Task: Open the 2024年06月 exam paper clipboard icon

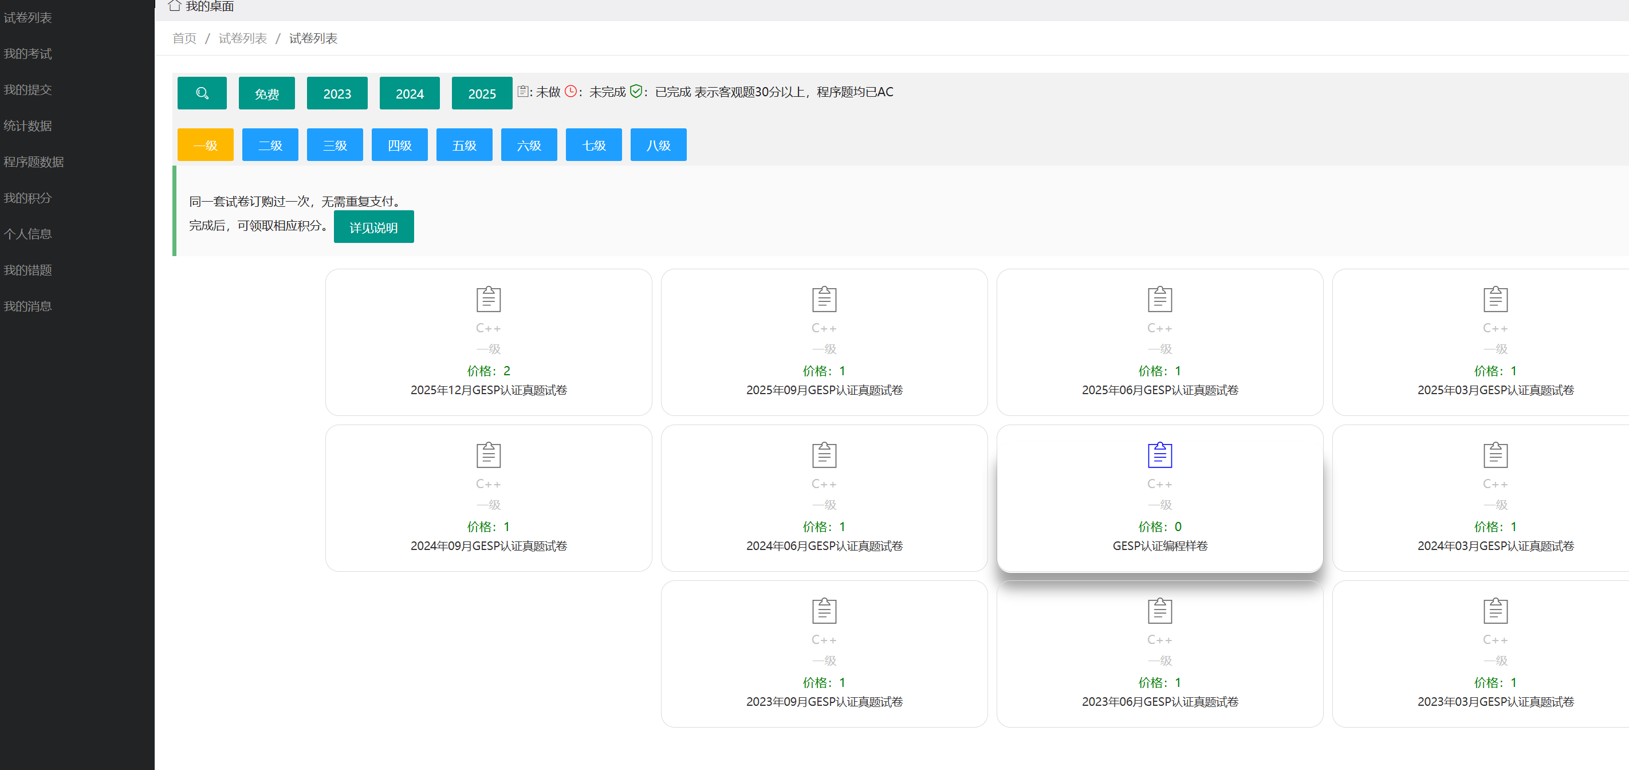Action: click(823, 454)
